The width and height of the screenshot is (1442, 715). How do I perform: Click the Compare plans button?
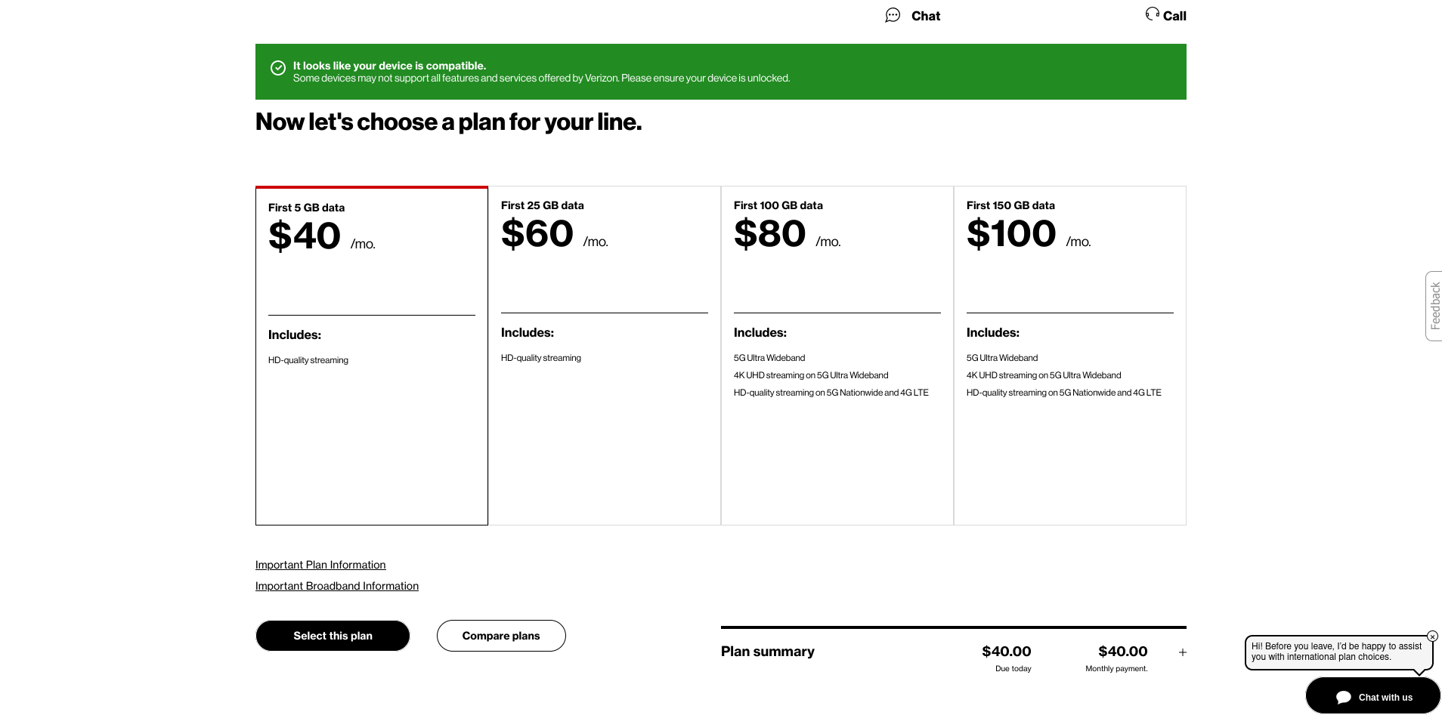pyautogui.click(x=501, y=636)
